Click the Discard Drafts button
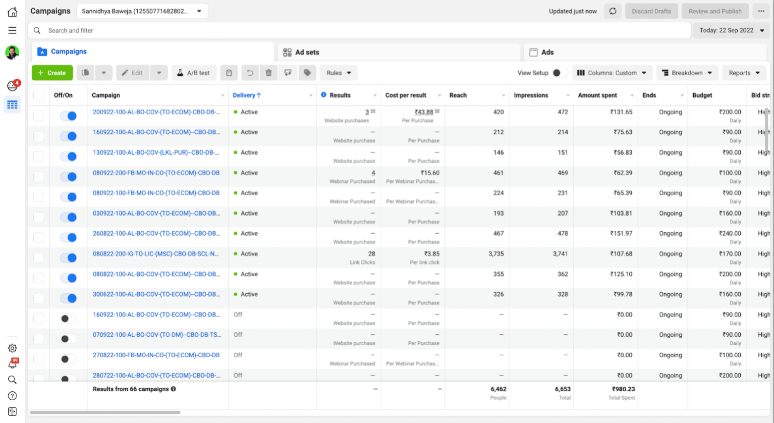The height and width of the screenshot is (423, 774). [x=651, y=11]
